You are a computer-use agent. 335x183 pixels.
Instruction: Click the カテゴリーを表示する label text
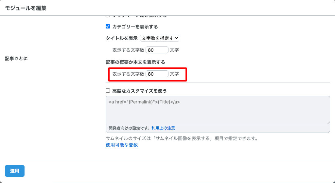[x=135, y=27]
